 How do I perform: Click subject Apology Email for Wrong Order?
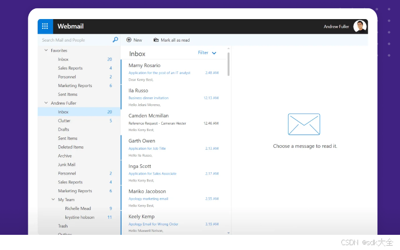point(153,224)
